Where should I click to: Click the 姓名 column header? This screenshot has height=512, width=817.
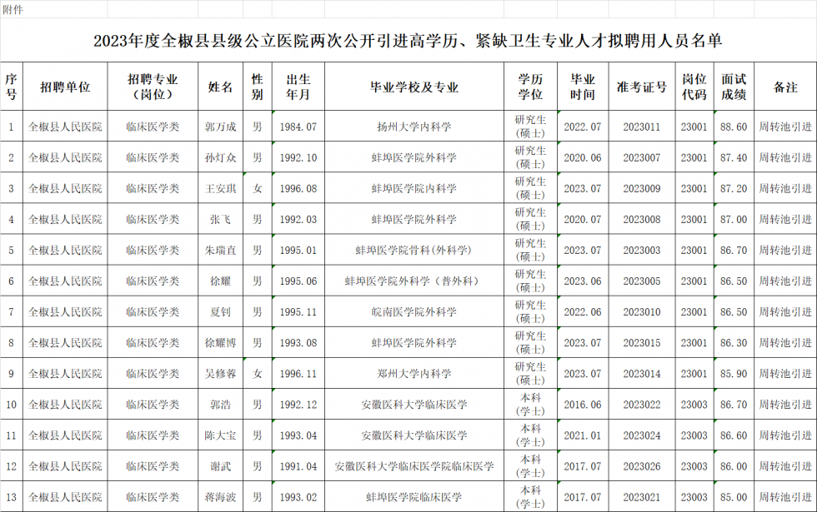click(220, 87)
